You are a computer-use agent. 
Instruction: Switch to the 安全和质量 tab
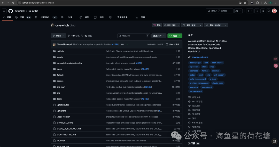(118, 17)
